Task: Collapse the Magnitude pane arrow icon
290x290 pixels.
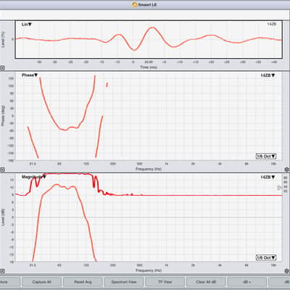Action: (2, 271)
